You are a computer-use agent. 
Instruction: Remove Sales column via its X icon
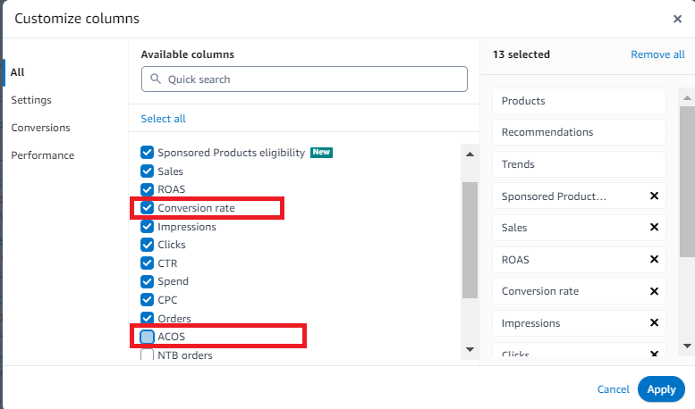click(x=654, y=228)
